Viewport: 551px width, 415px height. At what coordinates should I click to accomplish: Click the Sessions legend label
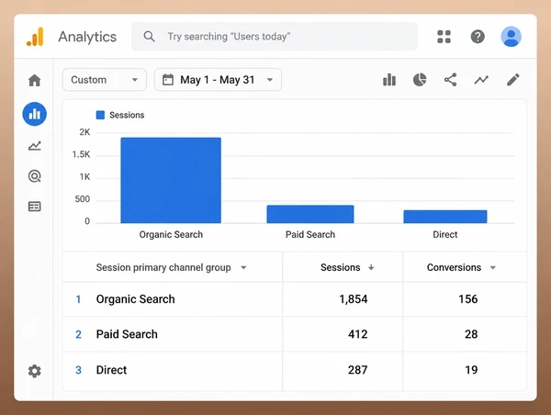(127, 115)
